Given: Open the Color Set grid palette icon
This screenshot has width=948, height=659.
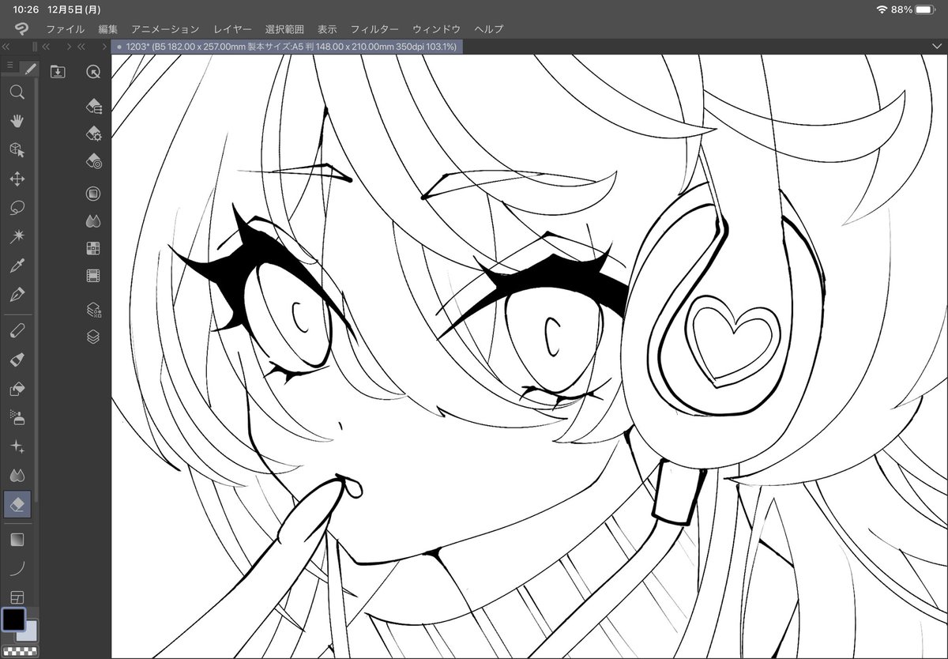Looking at the screenshot, I should point(93,248).
